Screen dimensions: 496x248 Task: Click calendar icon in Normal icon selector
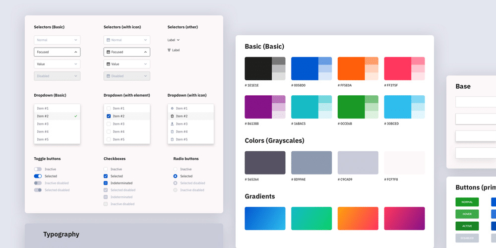coord(108,40)
